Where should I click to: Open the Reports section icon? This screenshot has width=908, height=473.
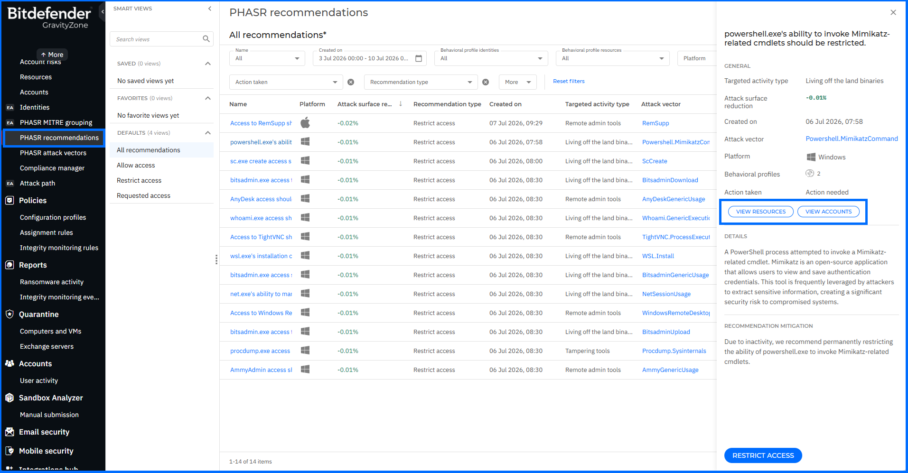click(x=9, y=265)
